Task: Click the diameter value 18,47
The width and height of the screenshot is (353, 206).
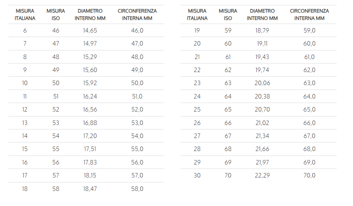Action: pyautogui.click(x=90, y=189)
